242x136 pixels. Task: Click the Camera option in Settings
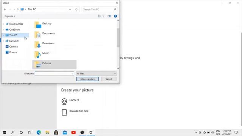pos(70,101)
